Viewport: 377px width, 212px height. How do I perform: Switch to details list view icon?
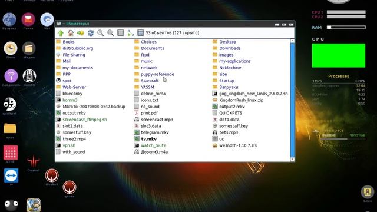(x=120, y=33)
